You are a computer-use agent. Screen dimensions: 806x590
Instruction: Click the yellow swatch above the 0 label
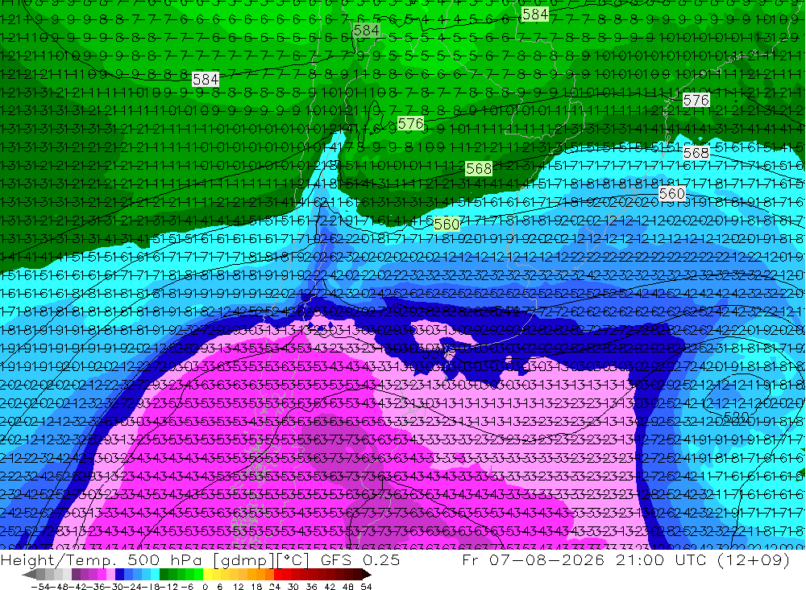pyautogui.click(x=207, y=574)
